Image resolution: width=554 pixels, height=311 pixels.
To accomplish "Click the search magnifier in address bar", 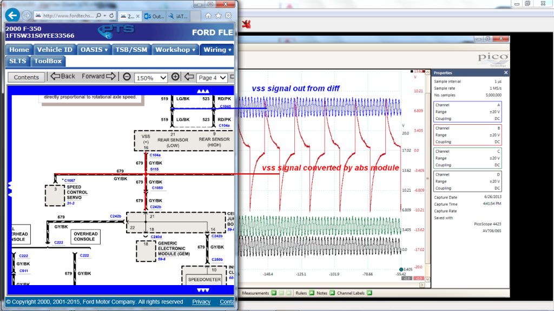I will pyautogui.click(x=98, y=16).
